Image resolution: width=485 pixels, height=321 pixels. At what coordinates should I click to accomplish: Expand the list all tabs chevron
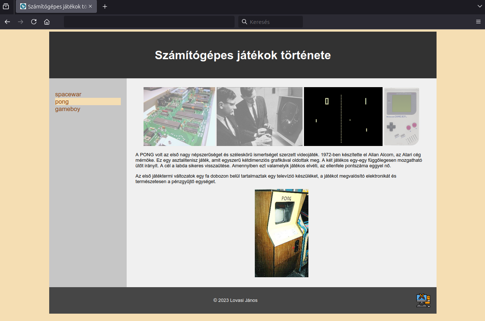coord(479,6)
